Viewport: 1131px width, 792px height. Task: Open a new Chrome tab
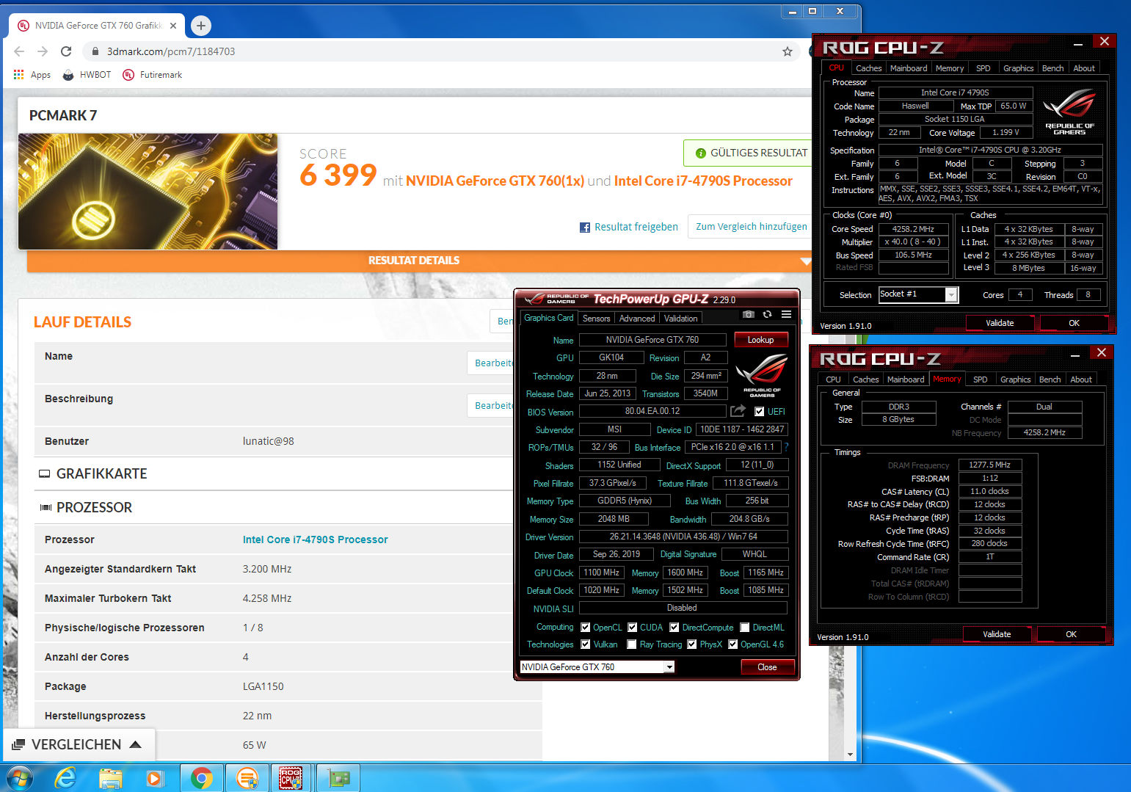(x=201, y=26)
